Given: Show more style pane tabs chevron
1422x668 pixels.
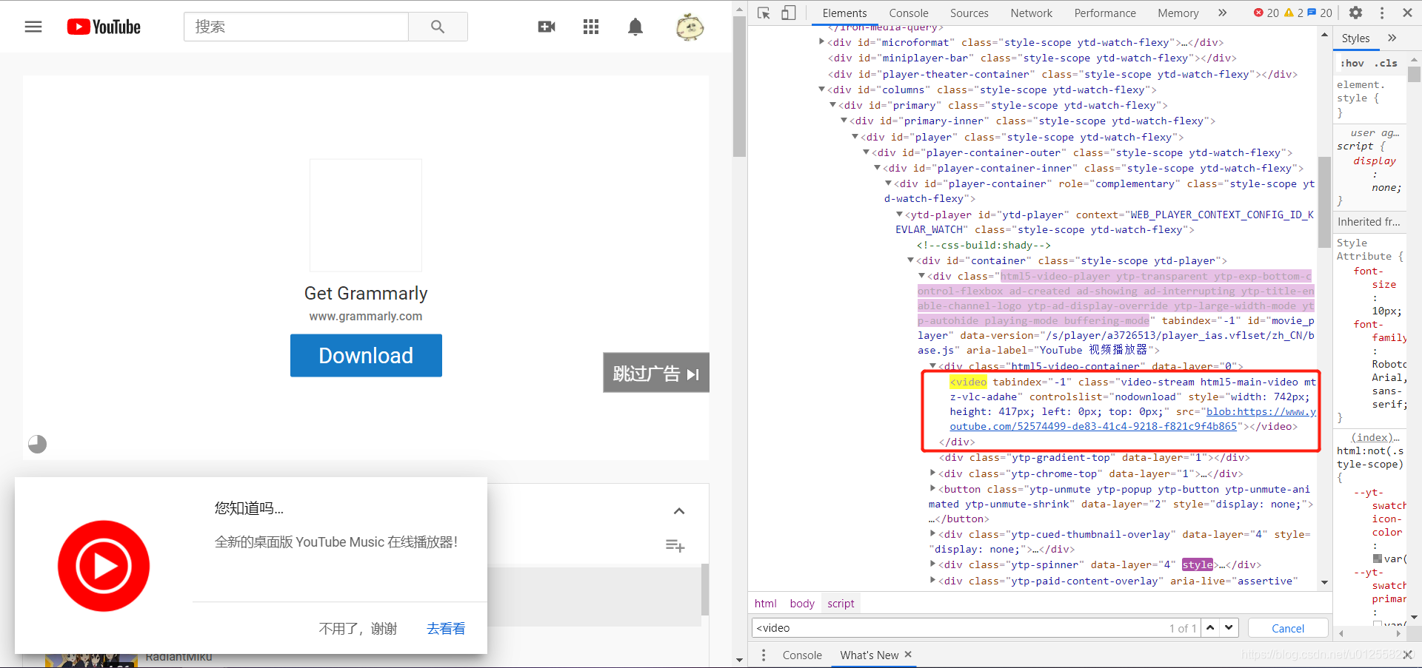Looking at the screenshot, I should coord(1392,38).
